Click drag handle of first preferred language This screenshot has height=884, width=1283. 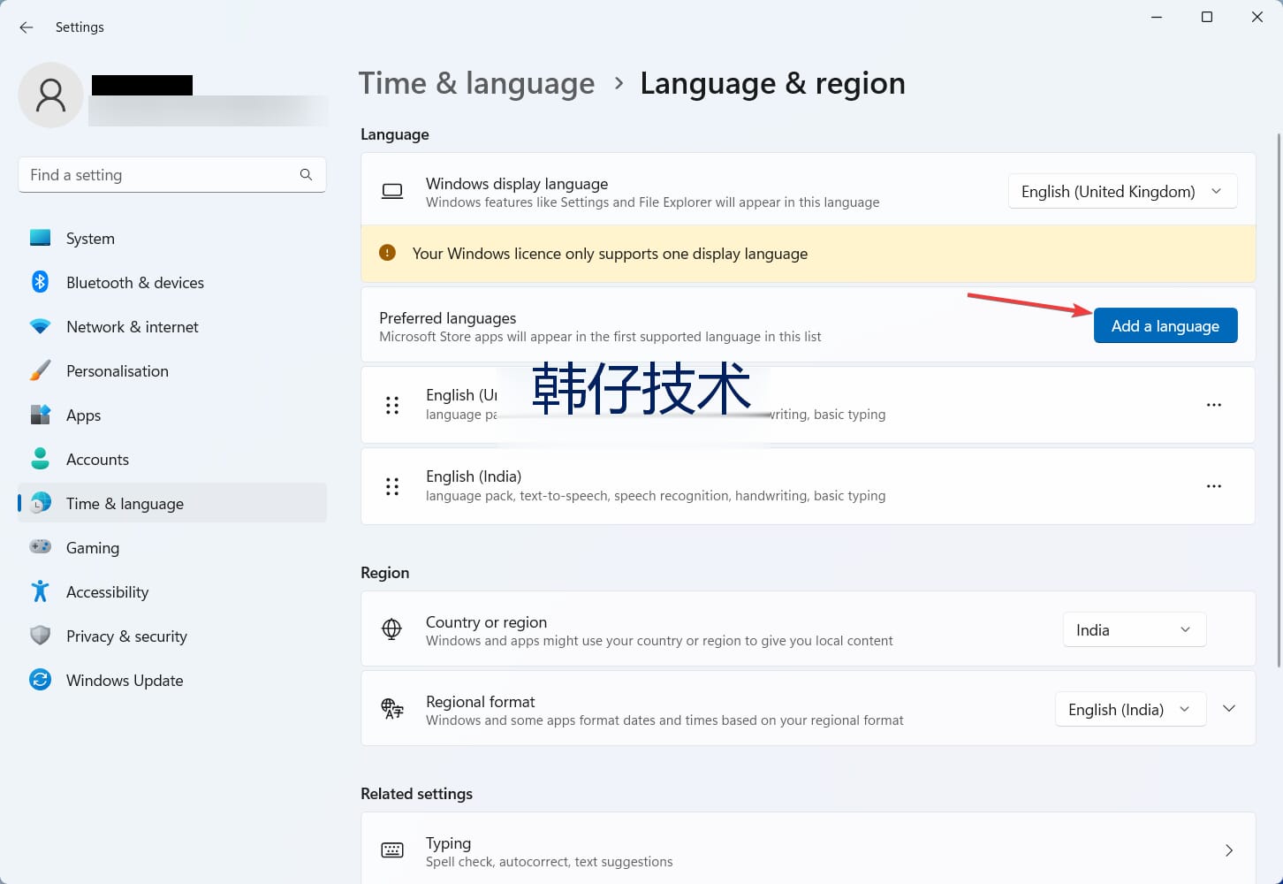pos(392,405)
